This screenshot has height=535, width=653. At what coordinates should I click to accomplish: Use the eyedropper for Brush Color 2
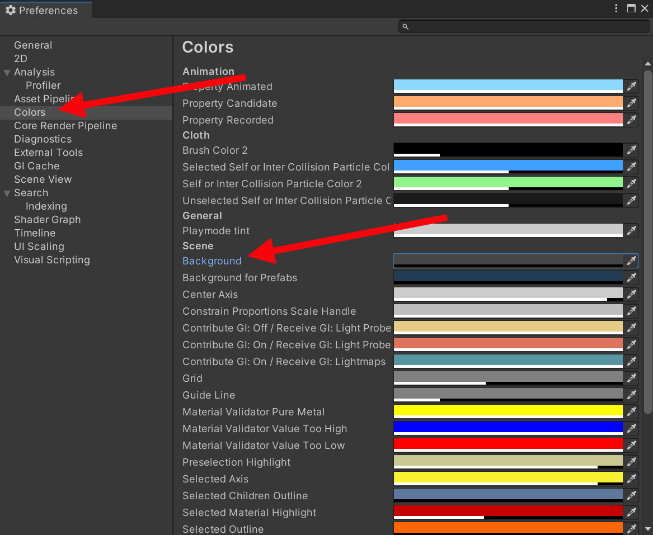(x=631, y=150)
